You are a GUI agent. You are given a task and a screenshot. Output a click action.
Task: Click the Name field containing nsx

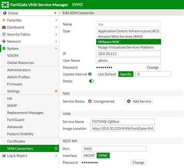pos(128,24)
